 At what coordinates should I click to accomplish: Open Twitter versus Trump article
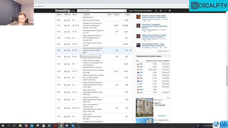(154, 36)
